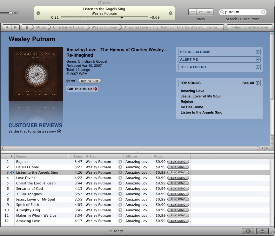Click the forward navigation arrow button
Viewport: 275px width, 236px height.
16,27
